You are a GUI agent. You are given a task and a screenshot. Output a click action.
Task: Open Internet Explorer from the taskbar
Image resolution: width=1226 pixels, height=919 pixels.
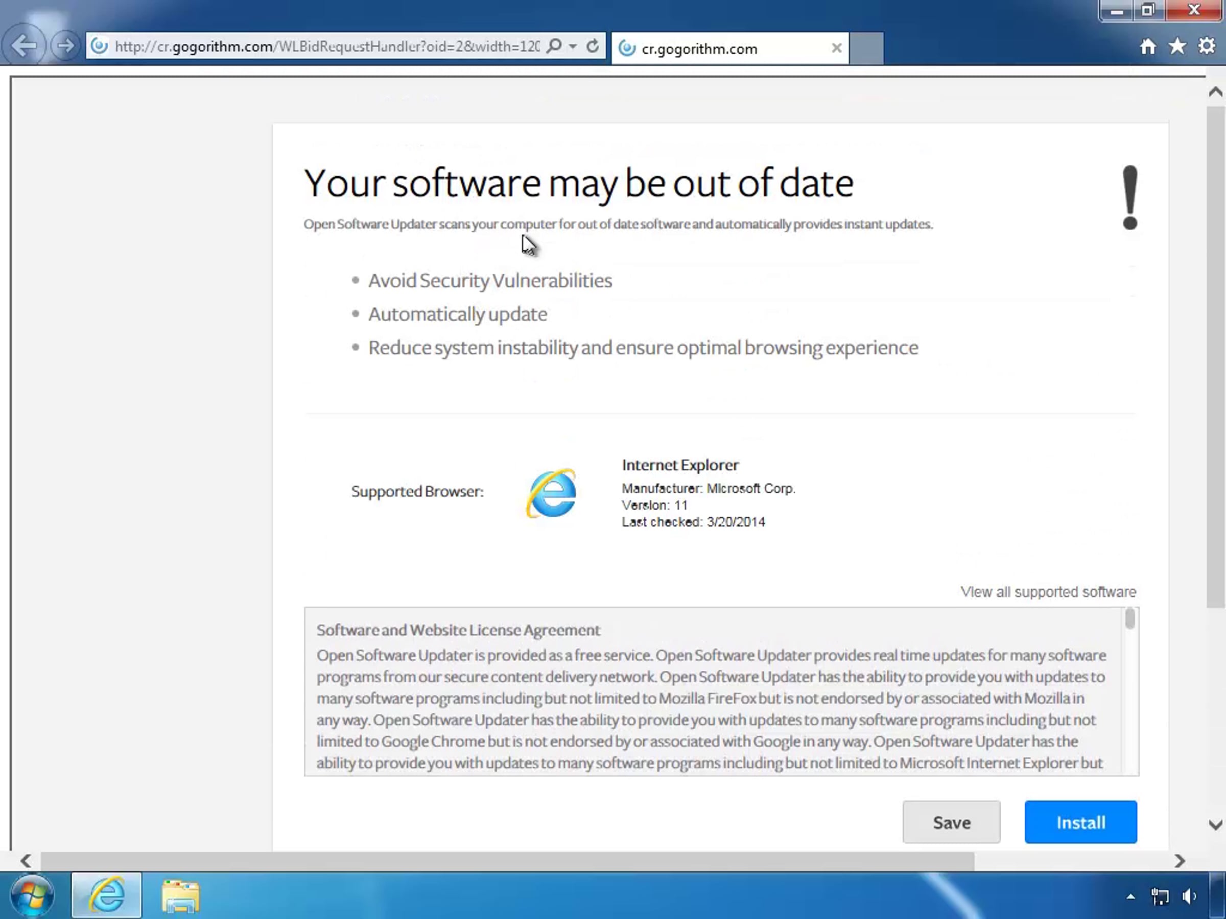(106, 895)
